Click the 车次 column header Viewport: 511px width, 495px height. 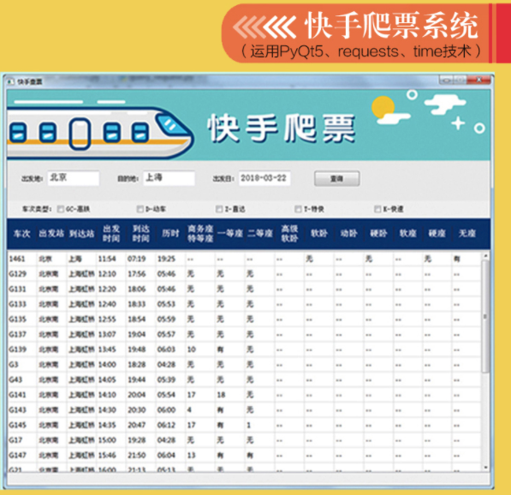[x=22, y=234]
